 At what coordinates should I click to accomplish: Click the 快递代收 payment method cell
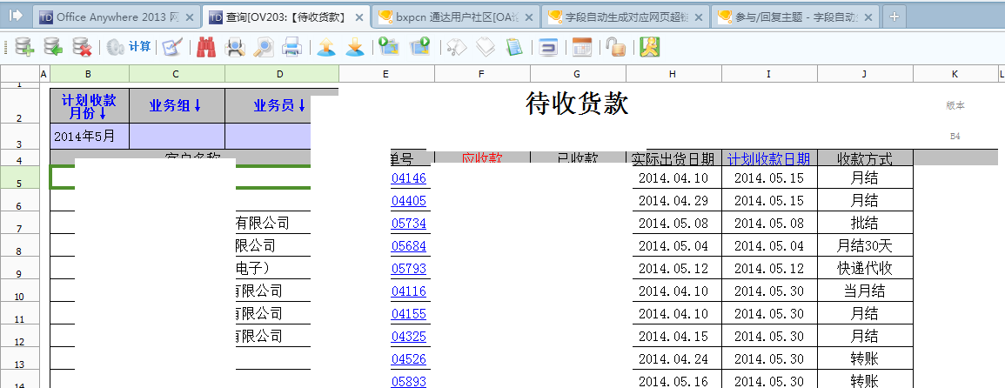865,268
